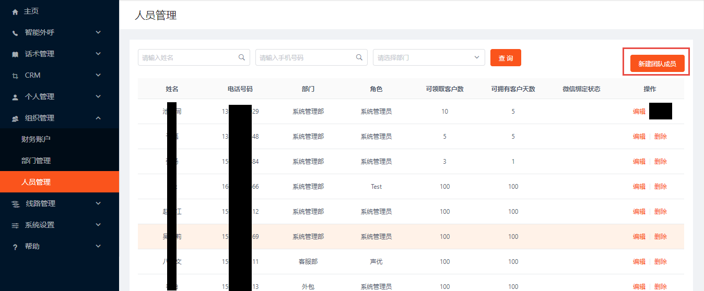This screenshot has width=704, height=291.
Task: Expand the 线路管理 menu chevron
Action: (x=98, y=203)
